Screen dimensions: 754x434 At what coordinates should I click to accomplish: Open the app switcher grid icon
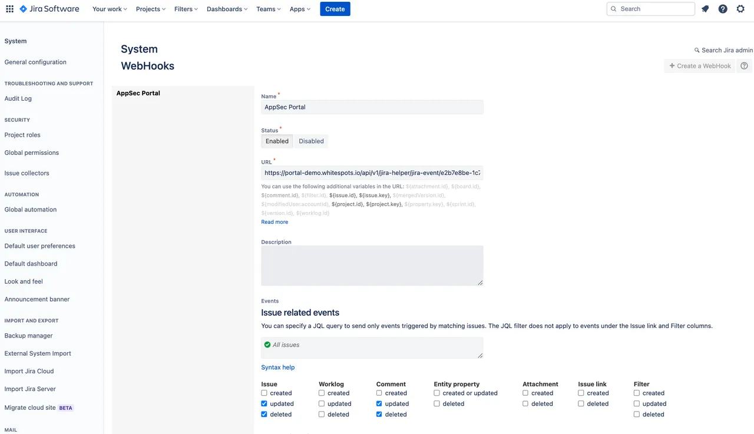coord(9,9)
